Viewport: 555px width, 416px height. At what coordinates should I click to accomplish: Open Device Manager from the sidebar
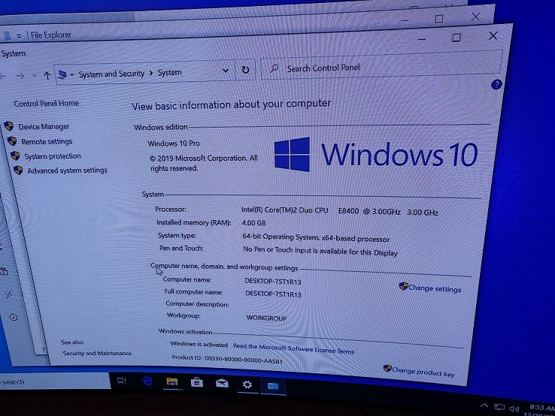click(x=44, y=127)
